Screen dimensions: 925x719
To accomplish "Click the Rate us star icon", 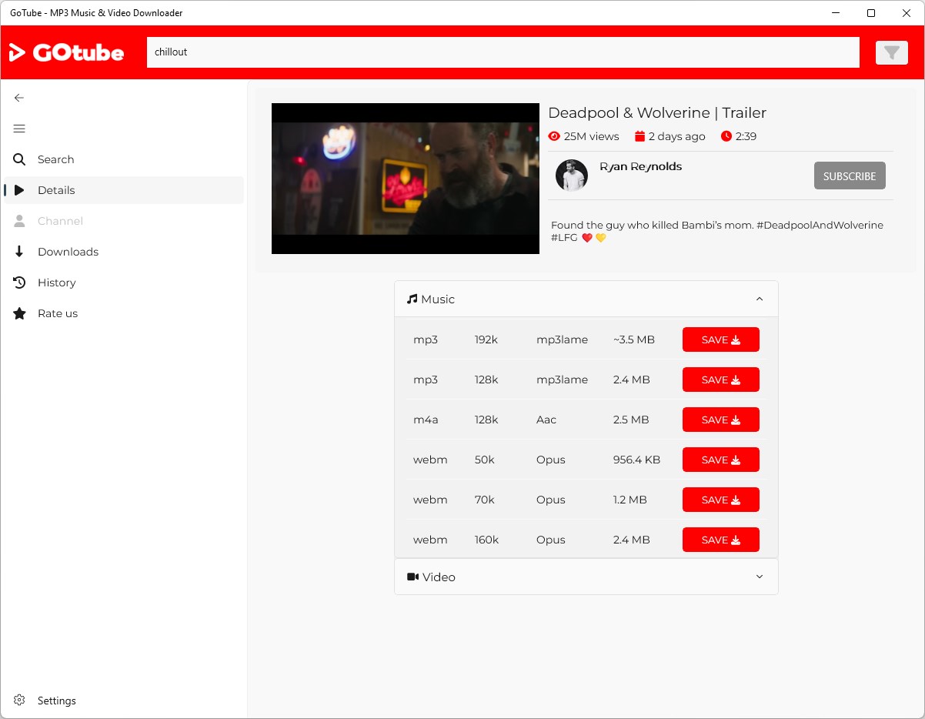I will (19, 313).
